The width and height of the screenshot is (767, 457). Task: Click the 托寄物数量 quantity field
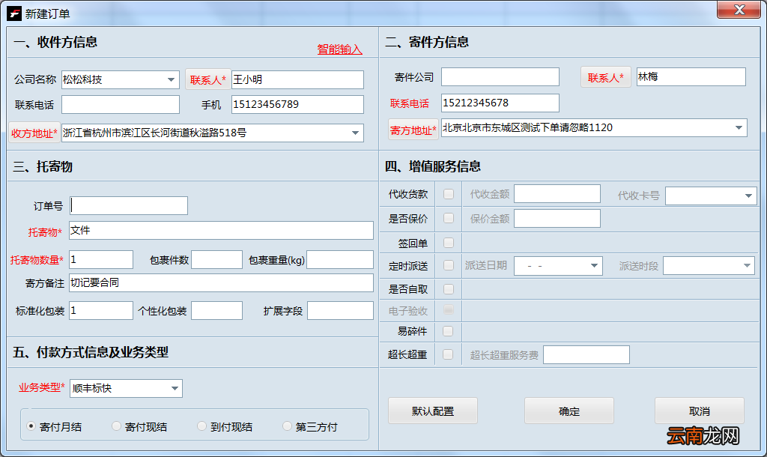click(101, 260)
